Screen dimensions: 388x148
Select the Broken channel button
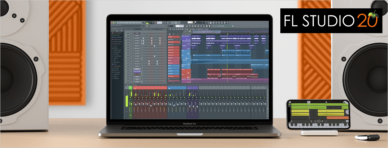point(137,69)
